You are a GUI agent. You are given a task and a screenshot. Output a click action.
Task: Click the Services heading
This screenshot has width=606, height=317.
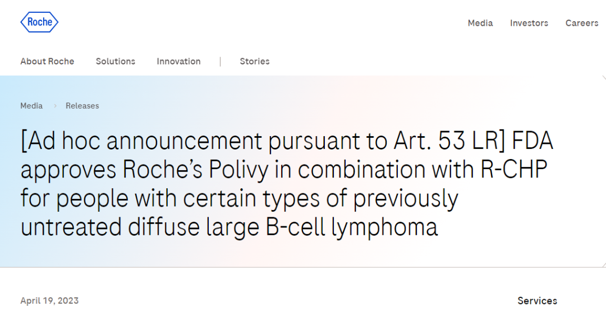pos(537,301)
